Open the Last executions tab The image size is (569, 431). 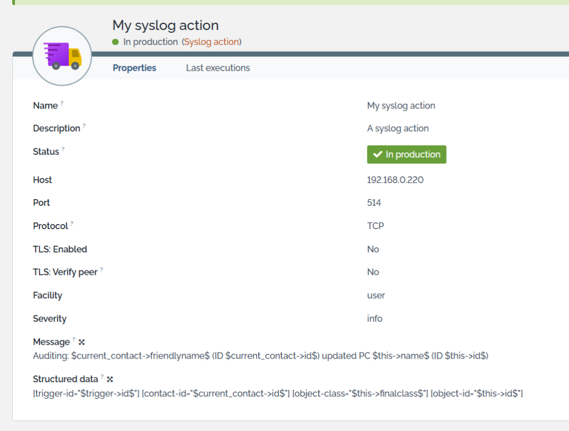pos(218,68)
